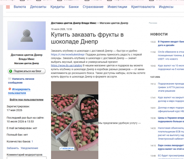Click the Забанить link
The image size is (184, 159).
(13, 148)
